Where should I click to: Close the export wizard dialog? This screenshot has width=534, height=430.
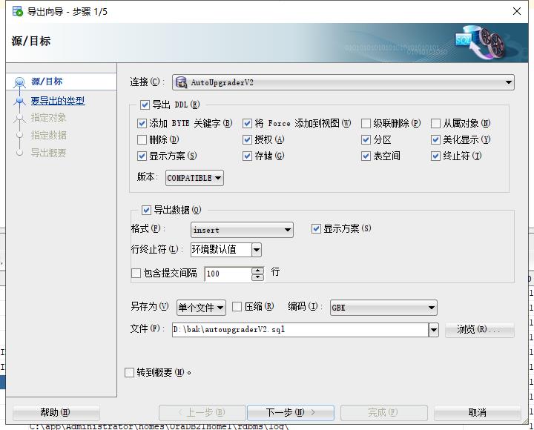tap(517, 11)
